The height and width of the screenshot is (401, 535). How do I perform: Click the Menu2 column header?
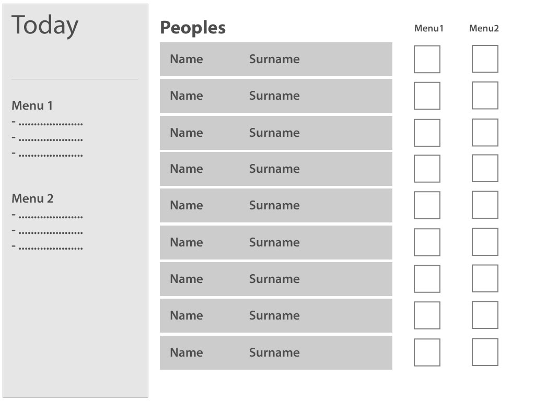(x=484, y=28)
